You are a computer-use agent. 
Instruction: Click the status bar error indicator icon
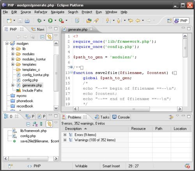tap(187, 166)
